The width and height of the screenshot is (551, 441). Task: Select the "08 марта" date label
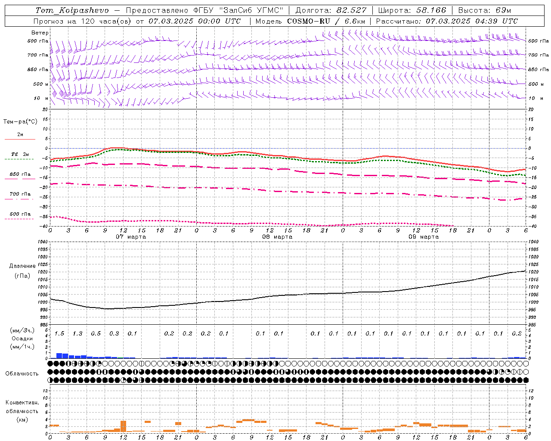coord(277,237)
